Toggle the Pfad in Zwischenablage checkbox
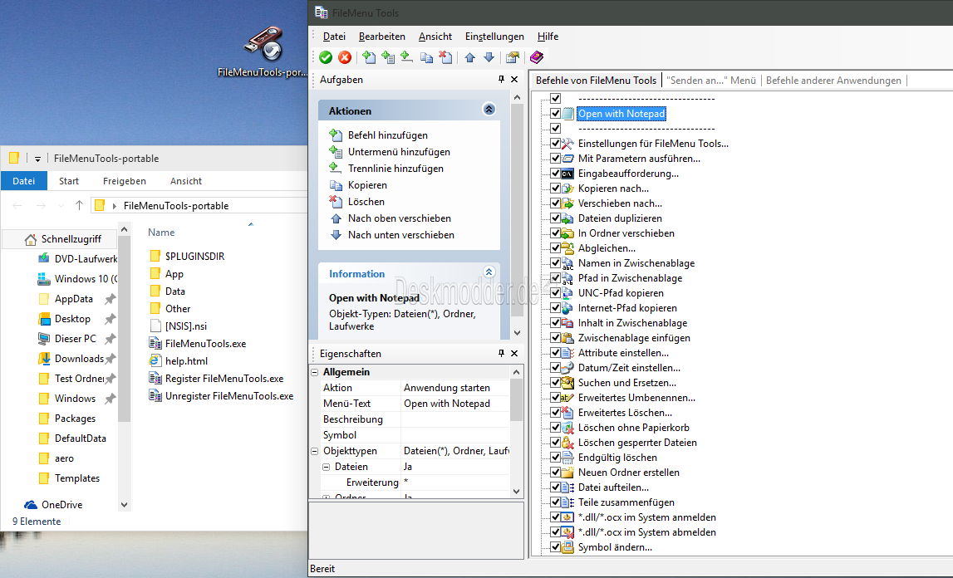Image resolution: width=953 pixels, height=578 pixels. pyautogui.click(x=555, y=278)
